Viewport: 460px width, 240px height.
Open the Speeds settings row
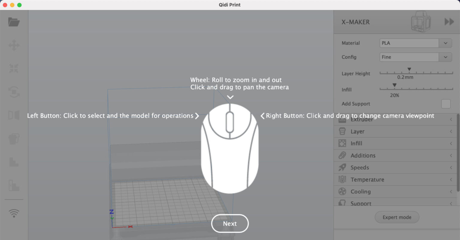click(395, 168)
